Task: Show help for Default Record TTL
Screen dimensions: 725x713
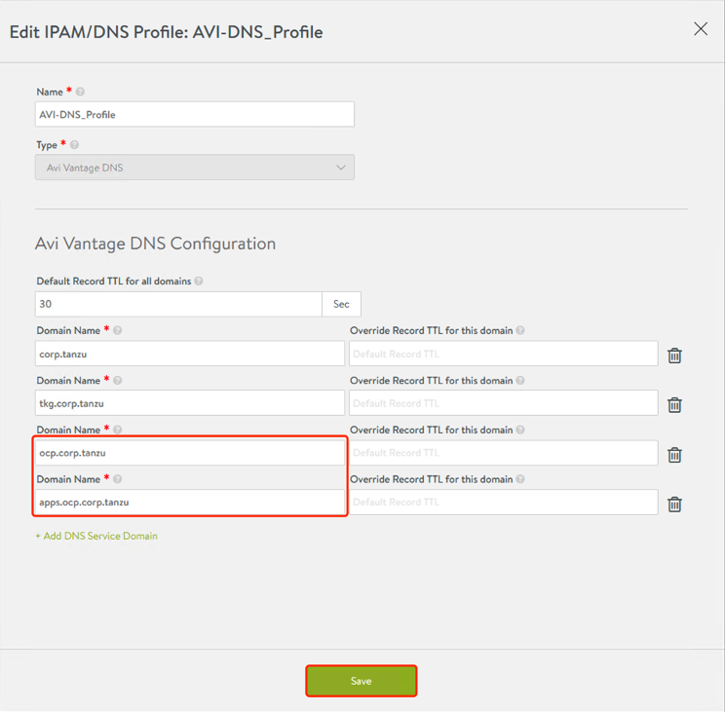Action: point(199,281)
